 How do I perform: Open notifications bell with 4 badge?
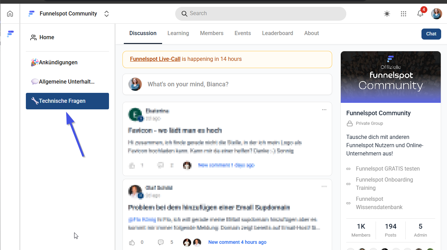click(x=420, y=13)
